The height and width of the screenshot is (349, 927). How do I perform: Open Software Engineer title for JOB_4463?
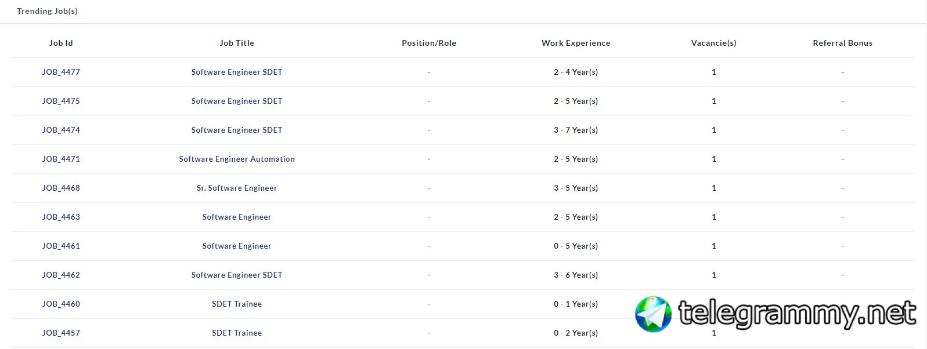coord(237,217)
